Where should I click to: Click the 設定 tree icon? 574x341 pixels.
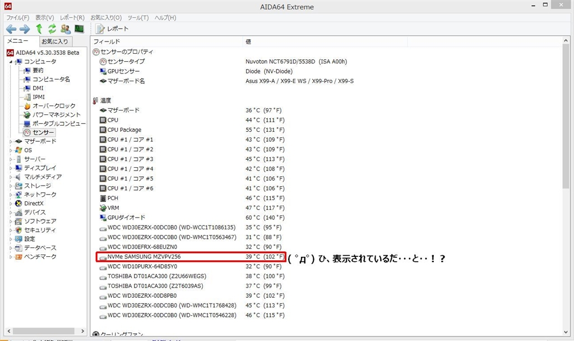[x=18, y=239]
